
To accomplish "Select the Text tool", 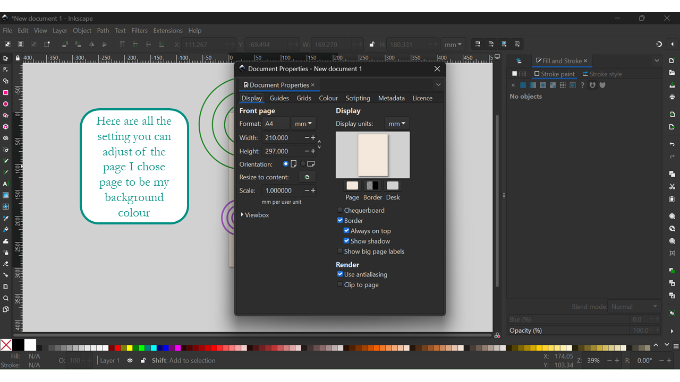I will point(6,184).
